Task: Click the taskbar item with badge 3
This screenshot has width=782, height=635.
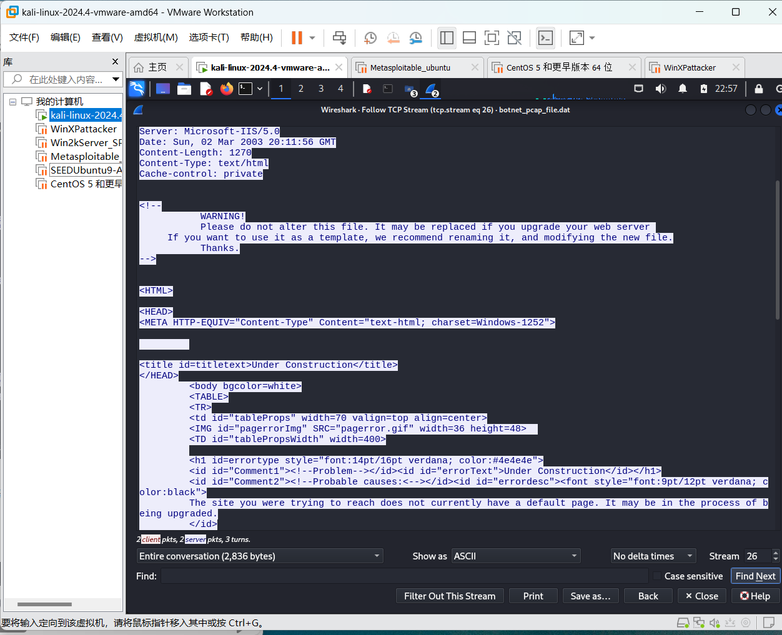Action: (410, 90)
